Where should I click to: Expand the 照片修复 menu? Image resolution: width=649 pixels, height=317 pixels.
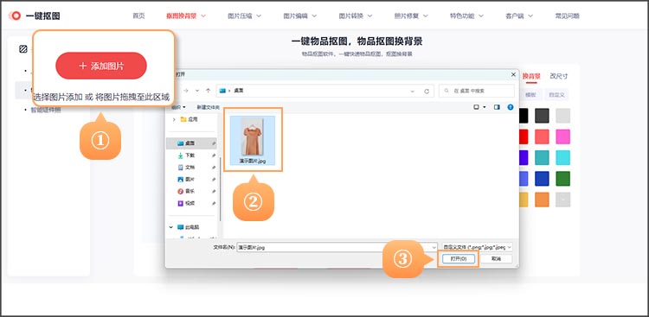pos(411,16)
